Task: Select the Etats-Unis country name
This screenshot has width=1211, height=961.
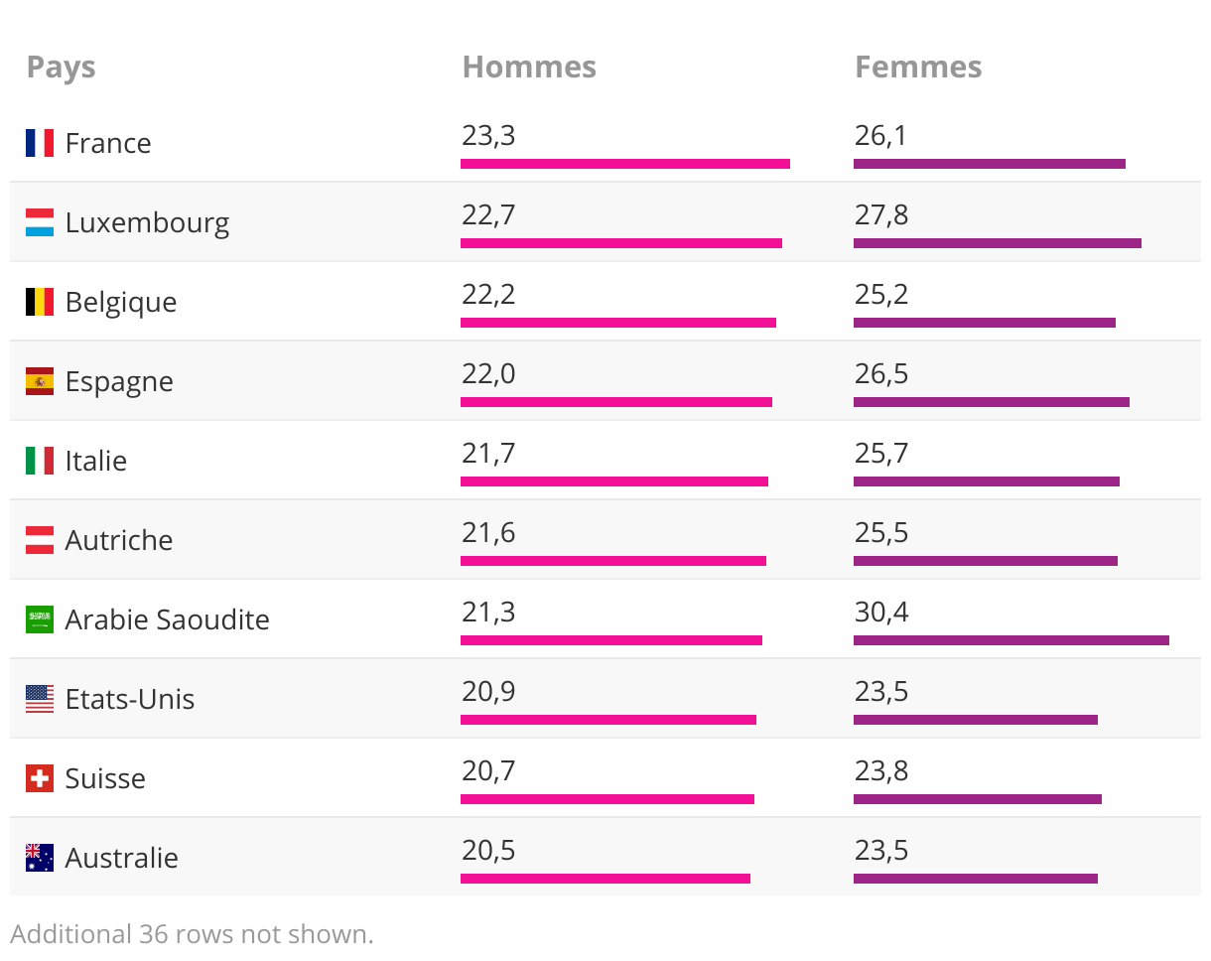Action: click(x=130, y=699)
